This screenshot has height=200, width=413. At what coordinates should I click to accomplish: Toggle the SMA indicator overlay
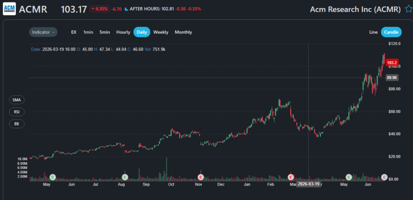17,100
